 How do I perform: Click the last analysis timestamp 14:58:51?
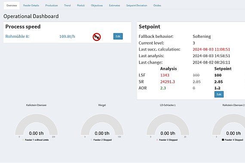click(211, 56)
